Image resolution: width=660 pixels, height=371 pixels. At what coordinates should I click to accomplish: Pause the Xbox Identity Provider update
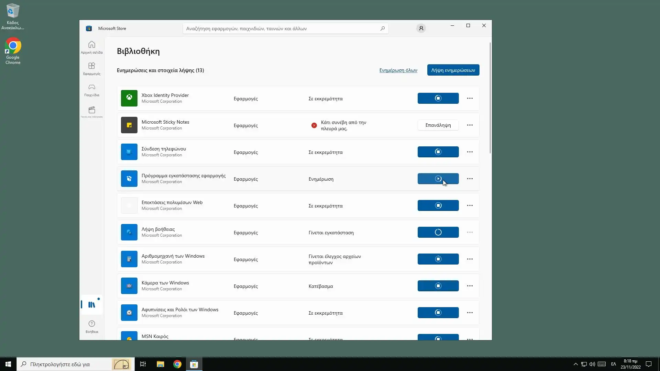(x=438, y=98)
